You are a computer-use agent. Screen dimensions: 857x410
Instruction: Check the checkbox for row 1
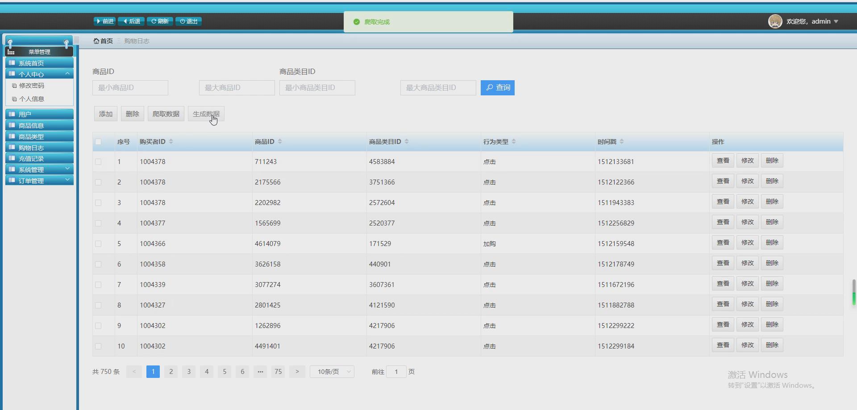[x=98, y=162]
